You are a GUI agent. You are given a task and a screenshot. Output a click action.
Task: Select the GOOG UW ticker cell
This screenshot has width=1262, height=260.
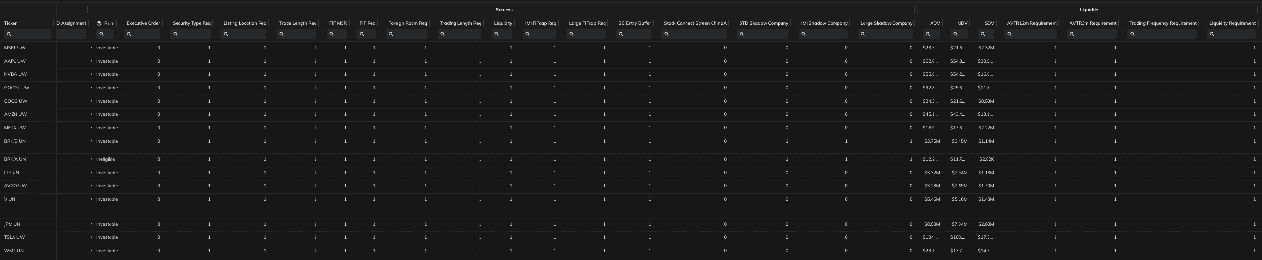[15, 101]
